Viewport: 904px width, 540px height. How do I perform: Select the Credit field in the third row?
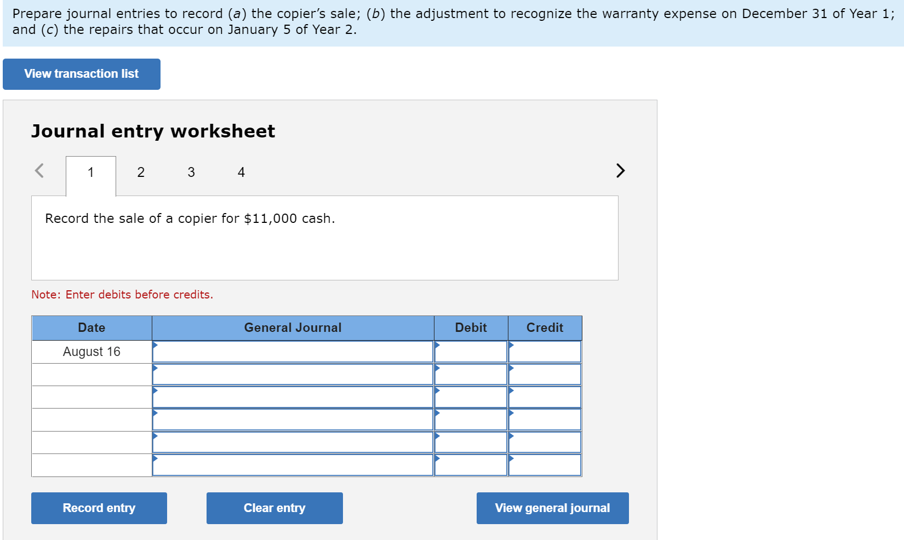click(x=545, y=397)
